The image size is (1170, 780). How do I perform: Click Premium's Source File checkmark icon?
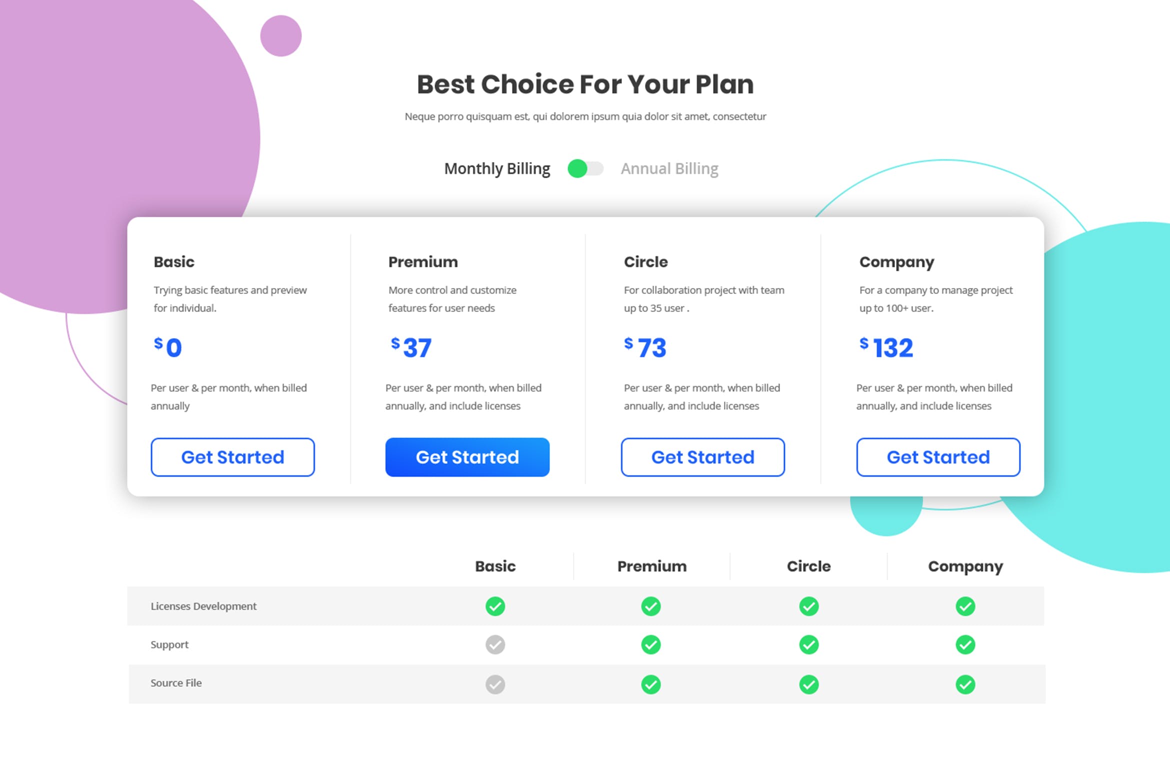tap(651, 683)
